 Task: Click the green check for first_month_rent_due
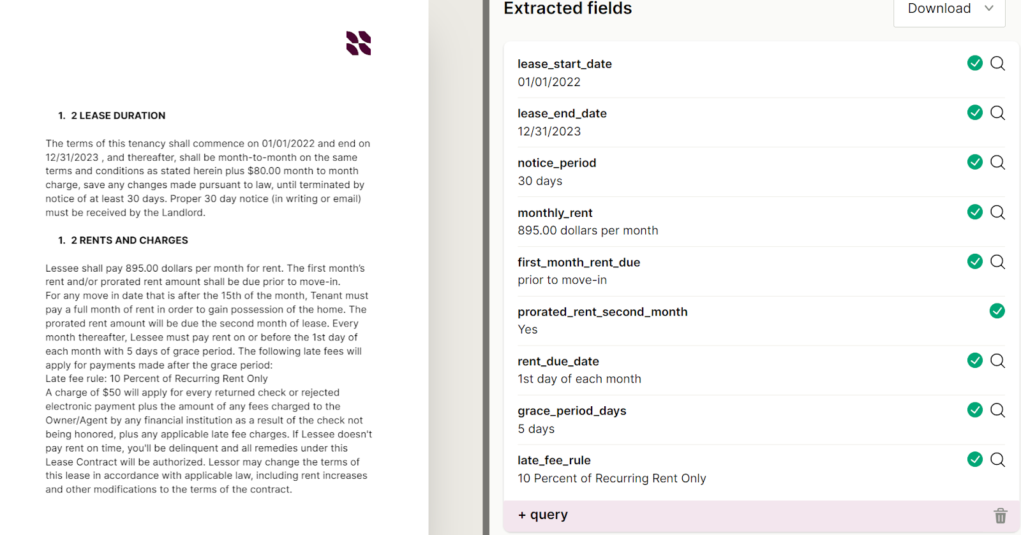[x=975, y=261]
